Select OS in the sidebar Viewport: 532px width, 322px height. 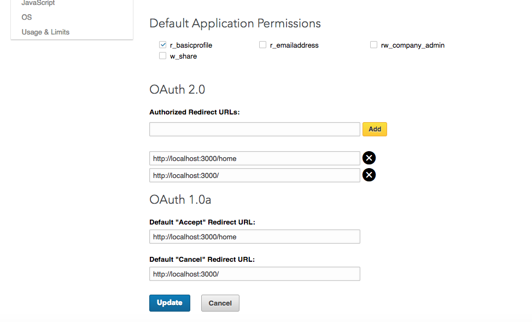click(27, 18)
